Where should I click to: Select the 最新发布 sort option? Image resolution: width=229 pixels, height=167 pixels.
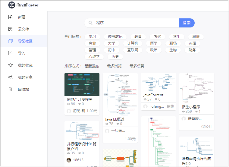[x=92, y=66]
